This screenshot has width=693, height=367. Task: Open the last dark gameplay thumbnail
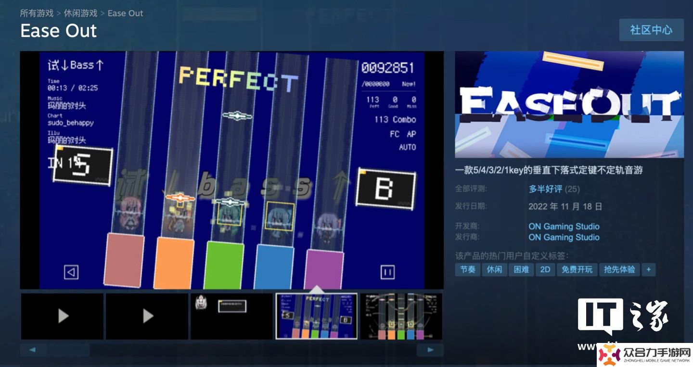(401, 316)
